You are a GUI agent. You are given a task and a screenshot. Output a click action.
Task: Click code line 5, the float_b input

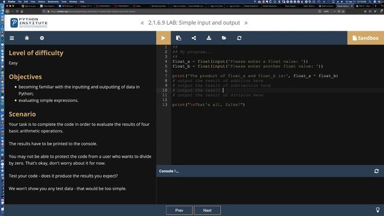[x=248, y=67]
